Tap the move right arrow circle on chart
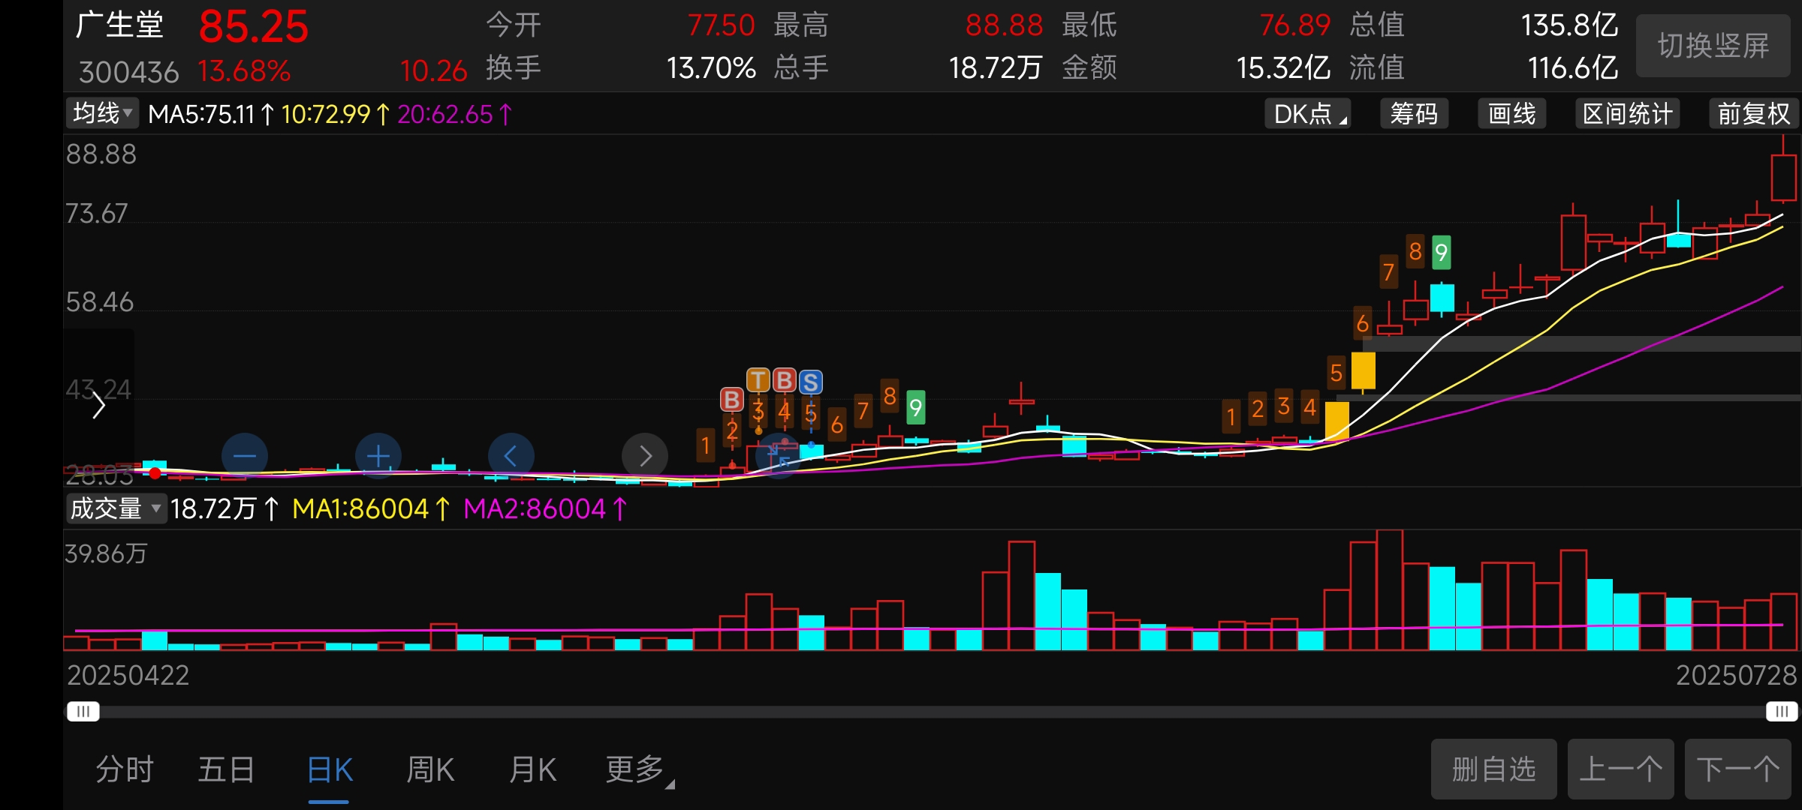This screenshot has width=1802, height=810. coord(645,455)
